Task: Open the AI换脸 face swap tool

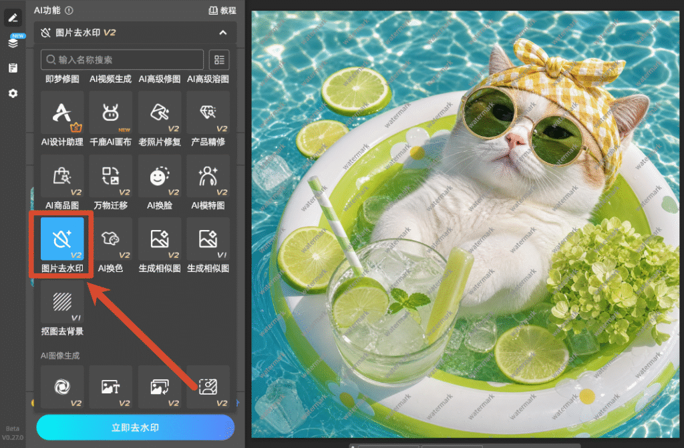Action: (x=160, y=176)
